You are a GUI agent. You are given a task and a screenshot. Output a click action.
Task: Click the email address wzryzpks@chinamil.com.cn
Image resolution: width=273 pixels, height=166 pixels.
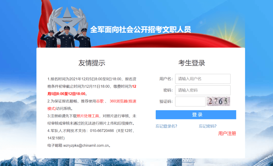tap(86, 146)
